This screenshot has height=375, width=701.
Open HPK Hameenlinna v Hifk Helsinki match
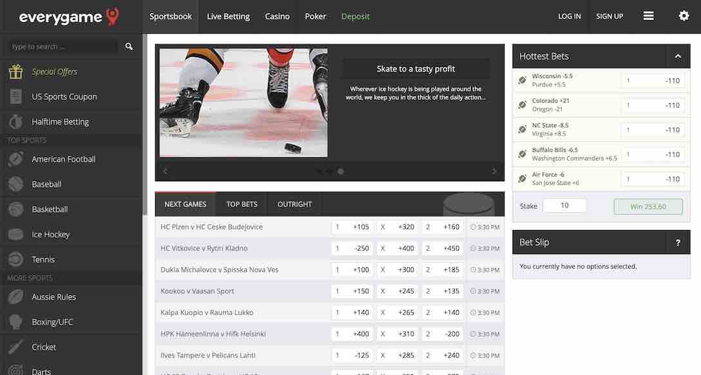pyautogui.click(x=213, y=334)
